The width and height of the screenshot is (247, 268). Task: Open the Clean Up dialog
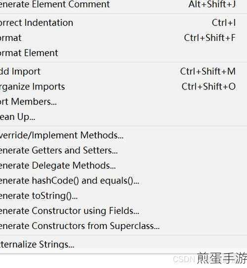tap(123, 117)
